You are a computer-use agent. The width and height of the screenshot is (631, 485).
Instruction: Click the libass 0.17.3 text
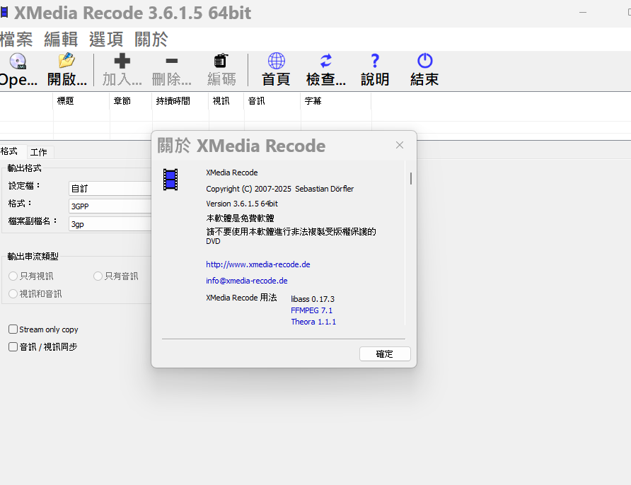[313, 299]
